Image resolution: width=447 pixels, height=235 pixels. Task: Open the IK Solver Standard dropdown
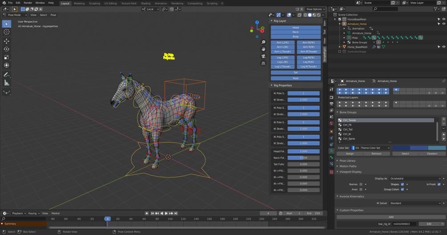415,203
